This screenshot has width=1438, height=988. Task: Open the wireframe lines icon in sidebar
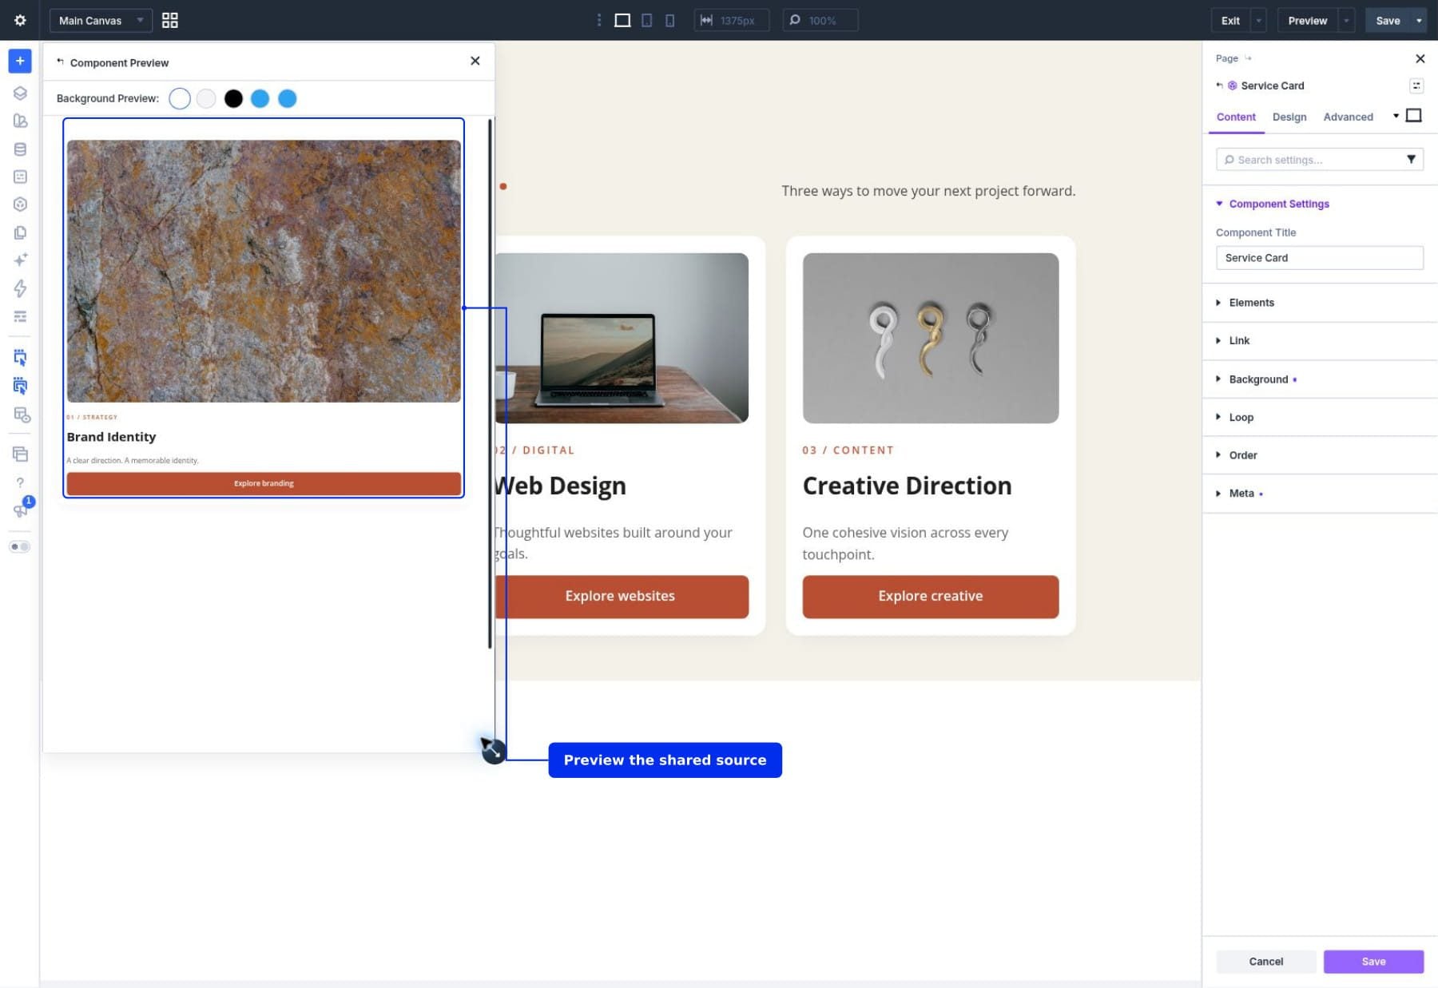click(x=20, y=316)
